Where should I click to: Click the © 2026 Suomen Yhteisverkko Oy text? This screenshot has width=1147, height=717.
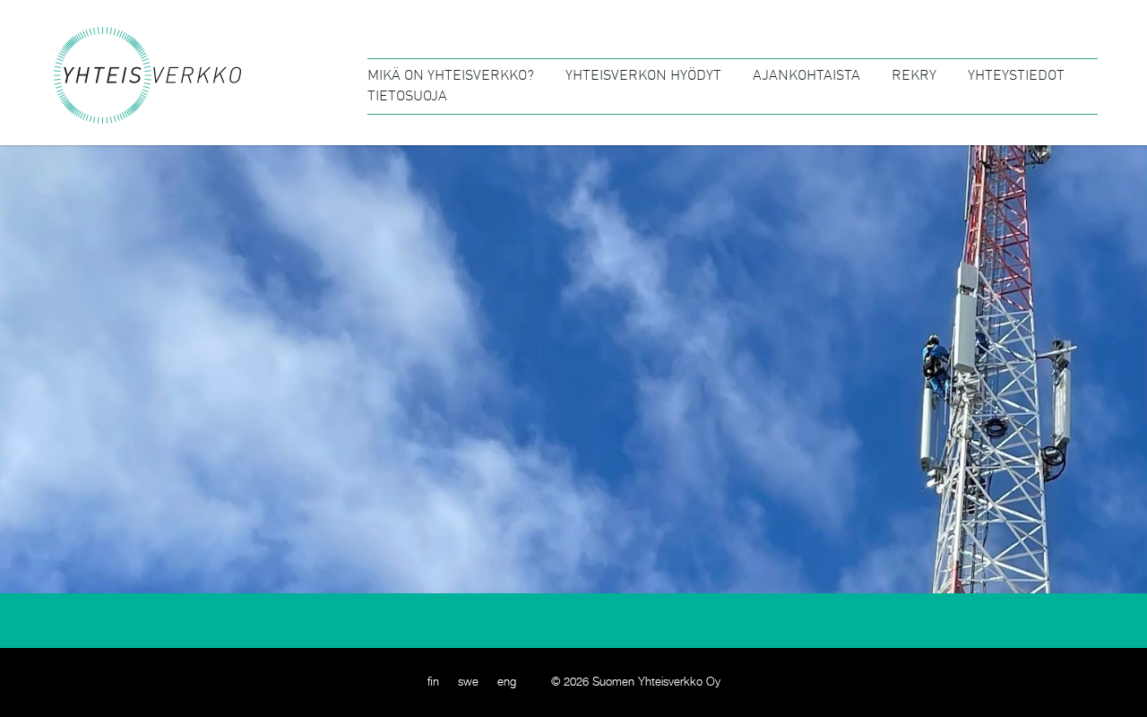point(635,682)
